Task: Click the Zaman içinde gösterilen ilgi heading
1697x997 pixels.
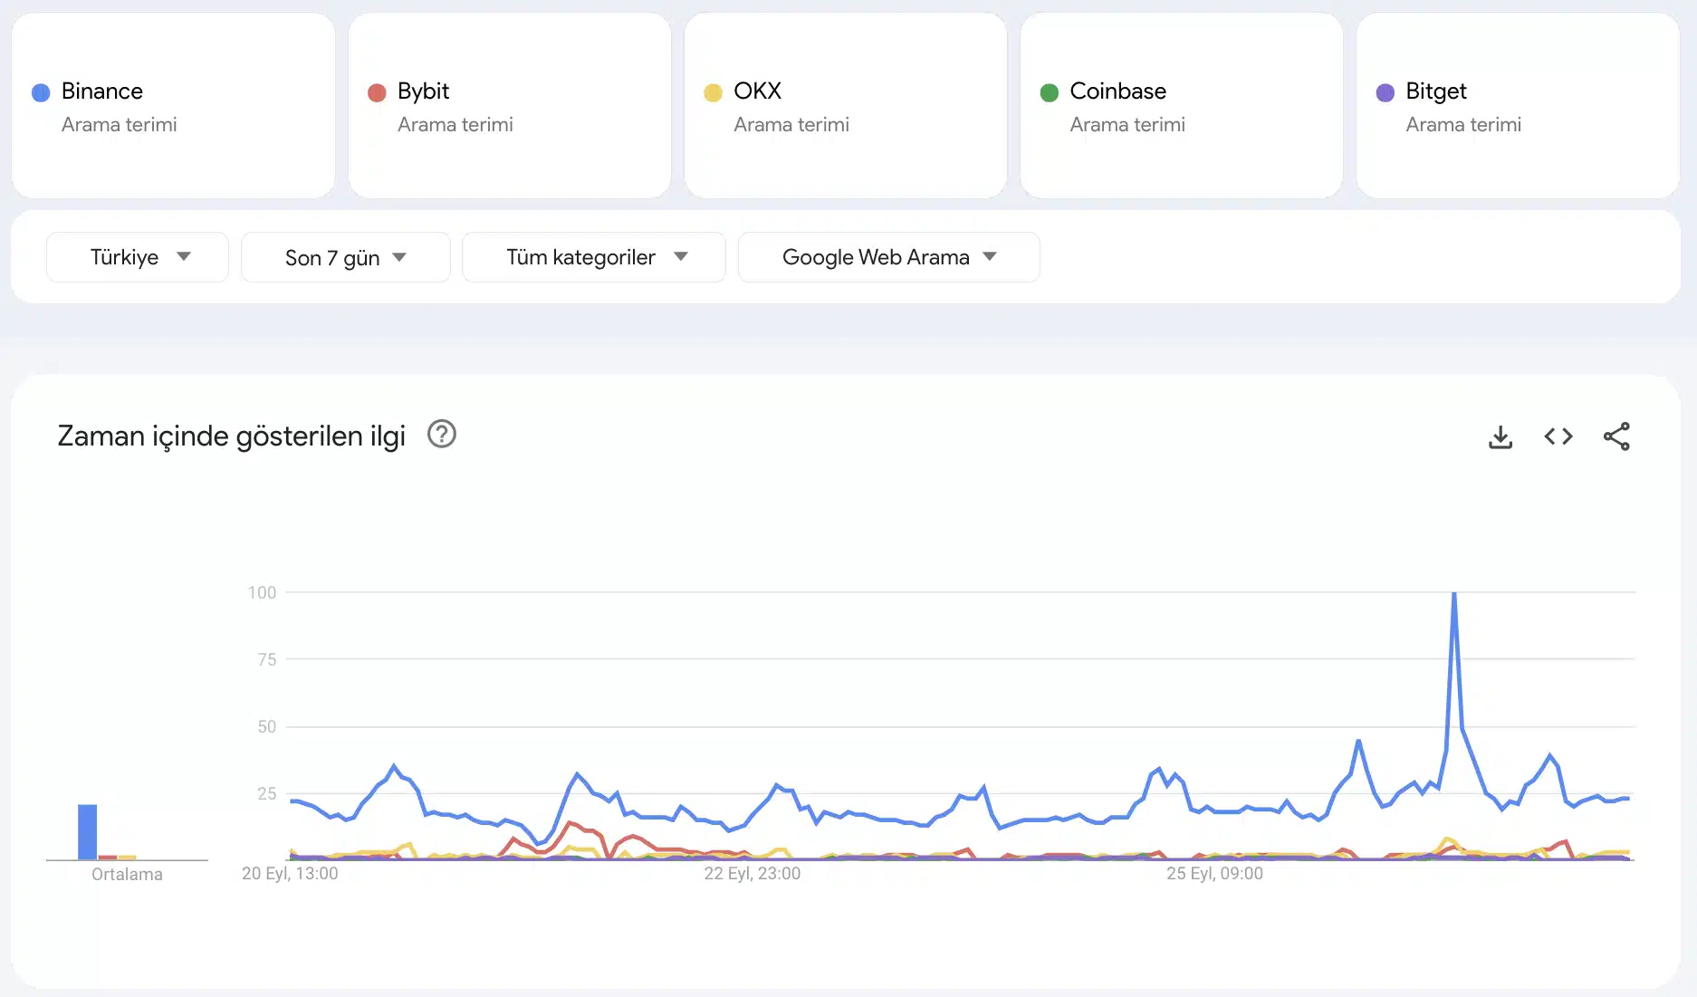Action: [x=231, y=436]
